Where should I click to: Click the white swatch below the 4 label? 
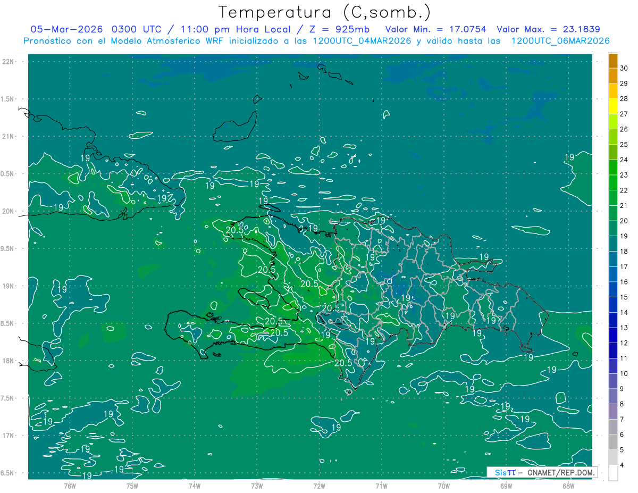(613, 473)
